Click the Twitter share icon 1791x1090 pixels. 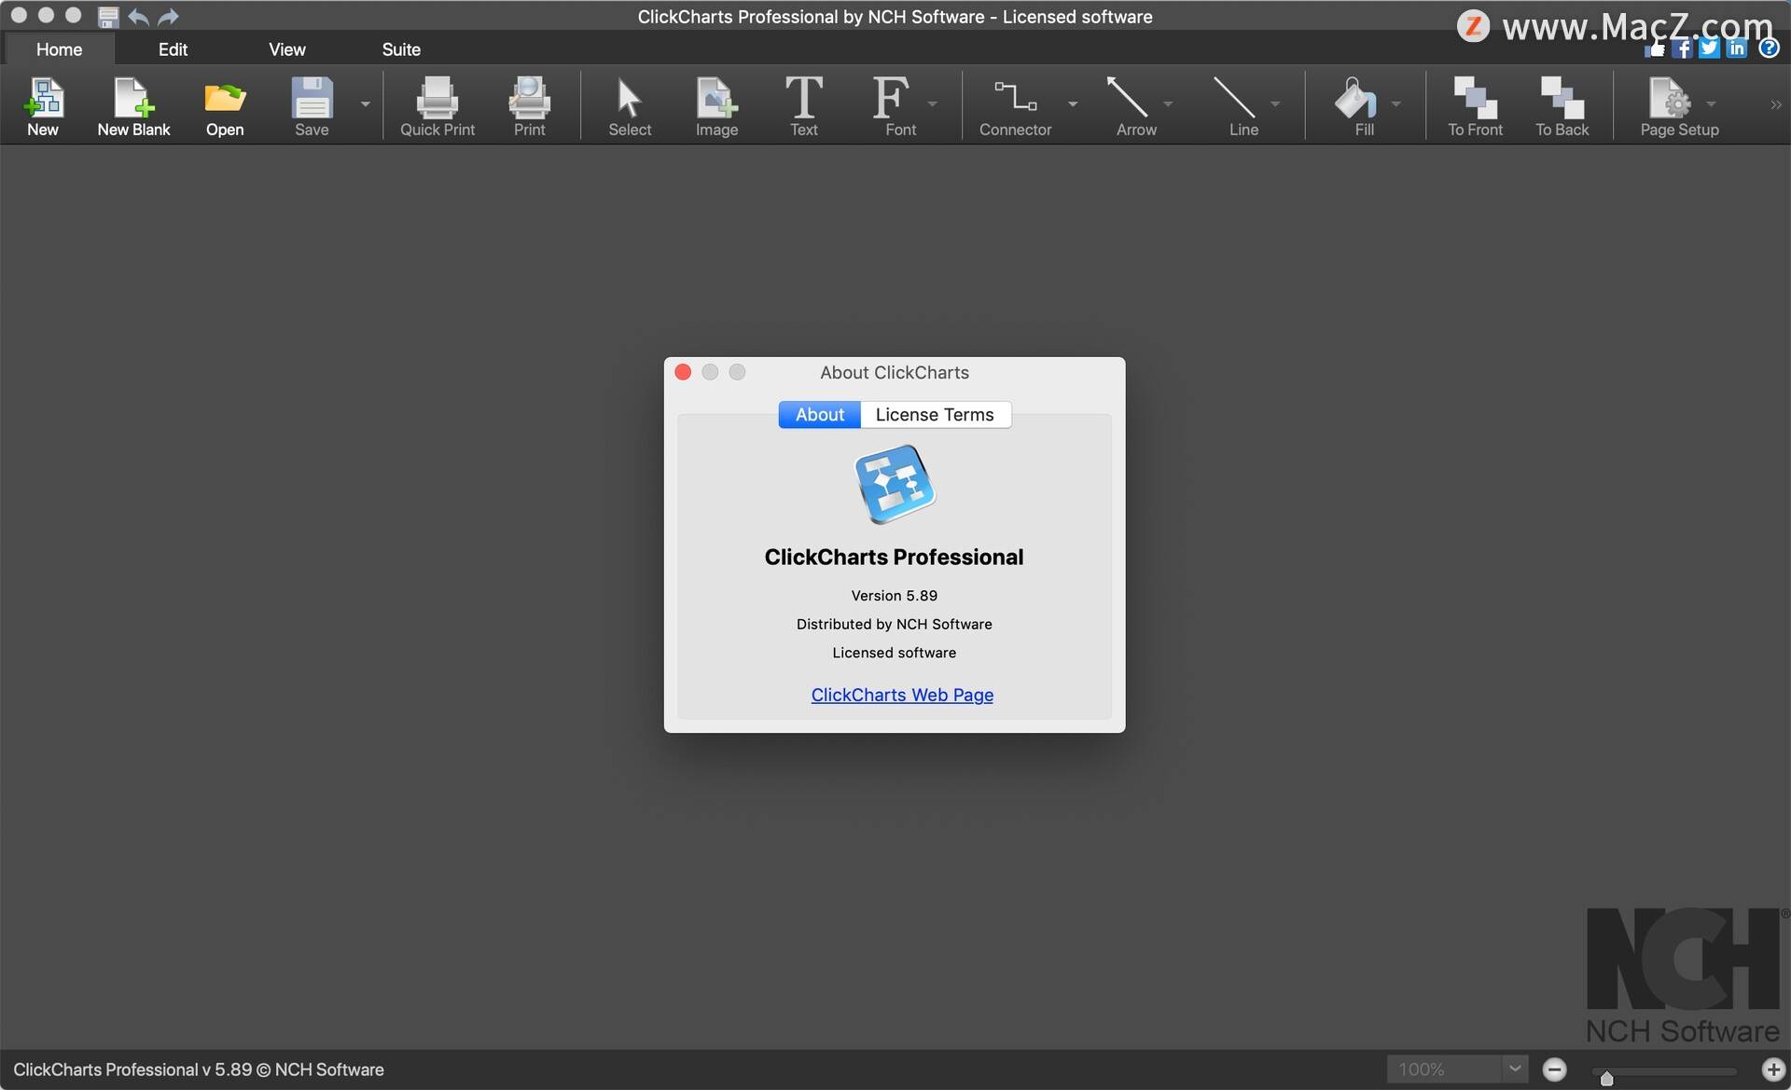[x=1709, y=48]
